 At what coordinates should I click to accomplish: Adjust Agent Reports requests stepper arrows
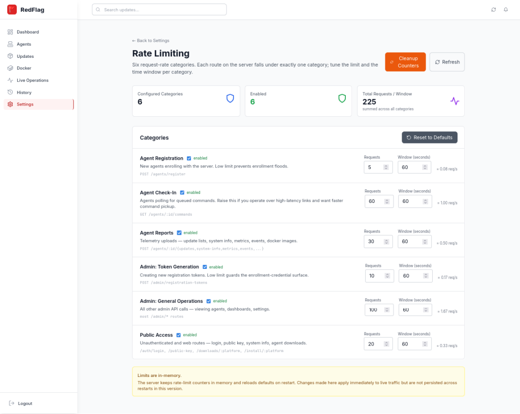click(386, 242)
